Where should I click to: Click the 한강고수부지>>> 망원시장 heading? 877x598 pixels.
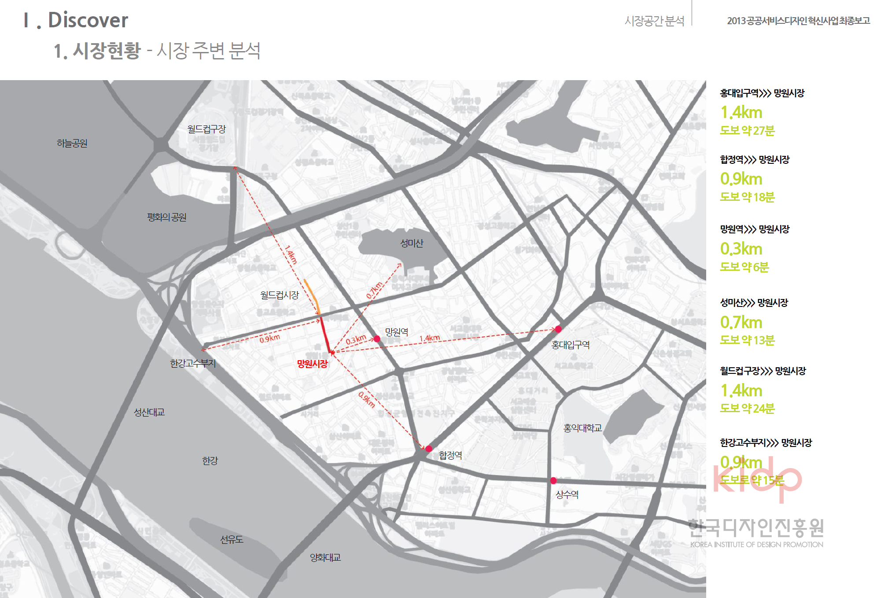[766, 443]
